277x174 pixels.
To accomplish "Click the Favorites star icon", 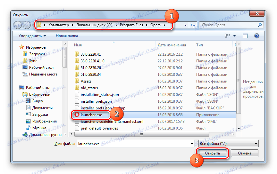I will [22, 47].
